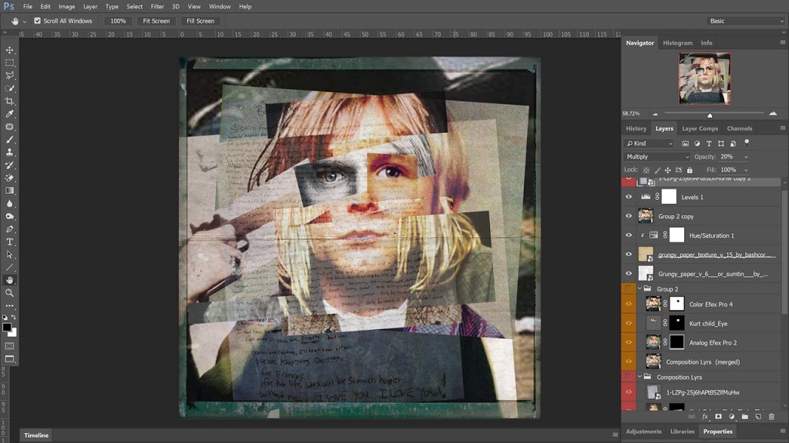Select the Polygonal Lasso tool

tap(9, 75)
